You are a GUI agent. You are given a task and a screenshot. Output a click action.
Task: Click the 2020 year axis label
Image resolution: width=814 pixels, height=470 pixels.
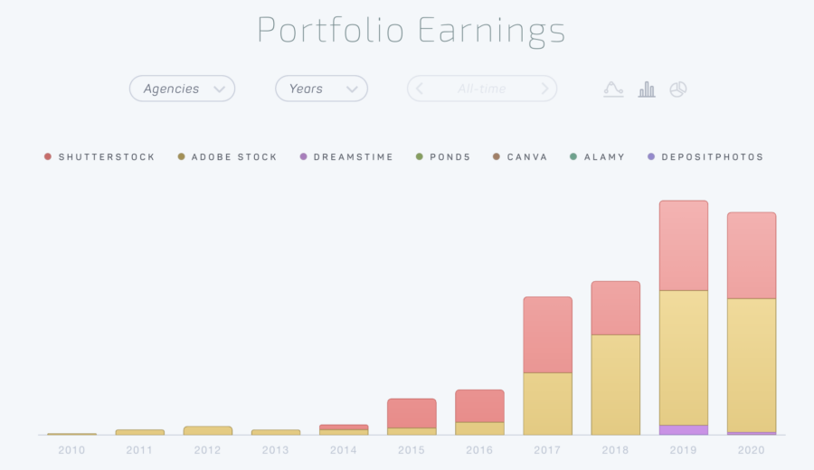(x=752, y=450)
